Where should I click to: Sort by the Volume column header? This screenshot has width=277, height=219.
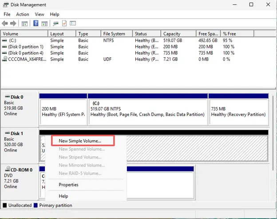click(x=24, y=34)
